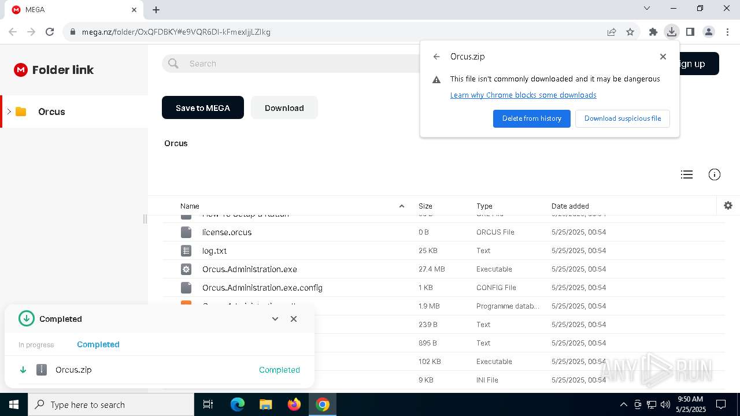The image size is (740, 416).
Task: Open notification center icon
Action: click(x=721, y=404)
